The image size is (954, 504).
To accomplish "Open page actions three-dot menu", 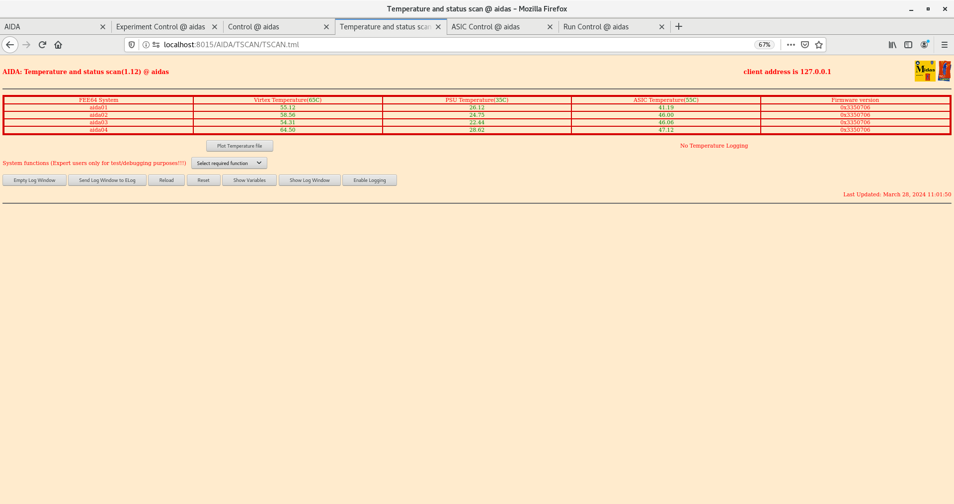I will click(791, 45).
